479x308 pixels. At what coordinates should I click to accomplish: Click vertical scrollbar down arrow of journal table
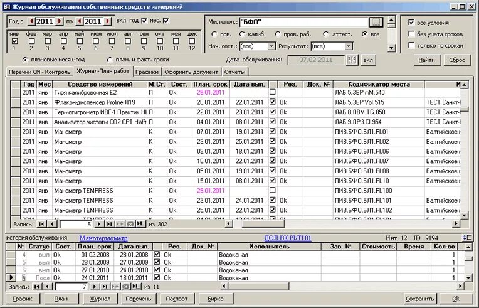[464, 215]
